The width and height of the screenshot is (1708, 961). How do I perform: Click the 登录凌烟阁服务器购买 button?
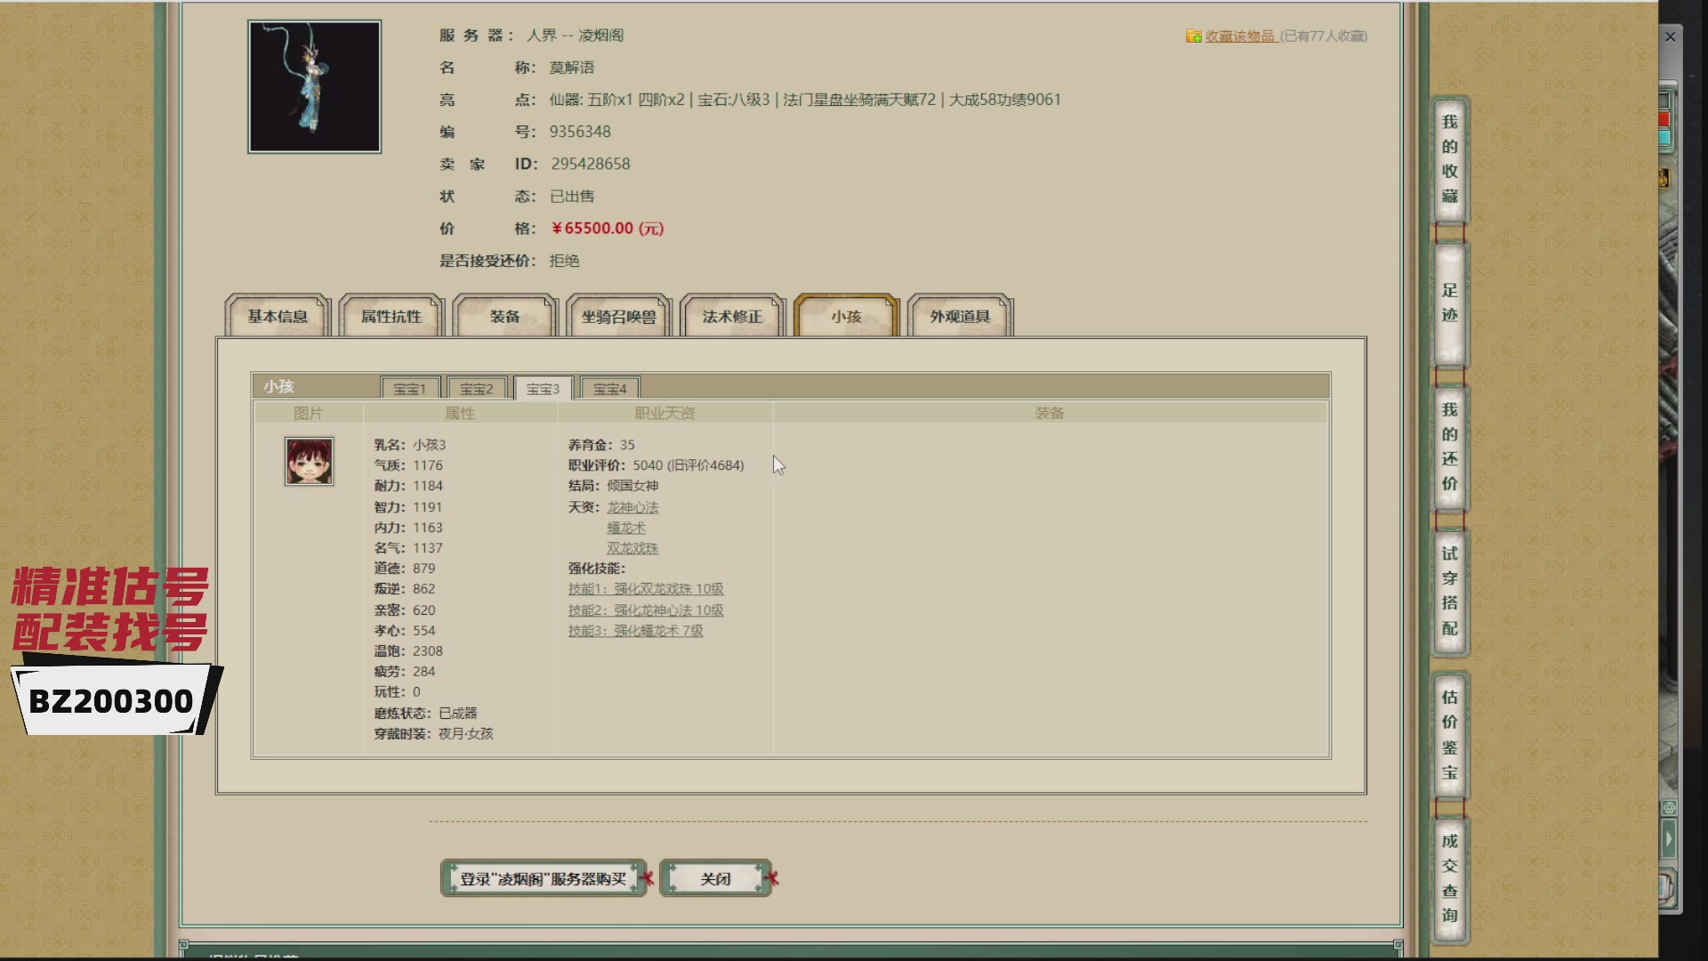pyautogui.click(x=543, y=878)
